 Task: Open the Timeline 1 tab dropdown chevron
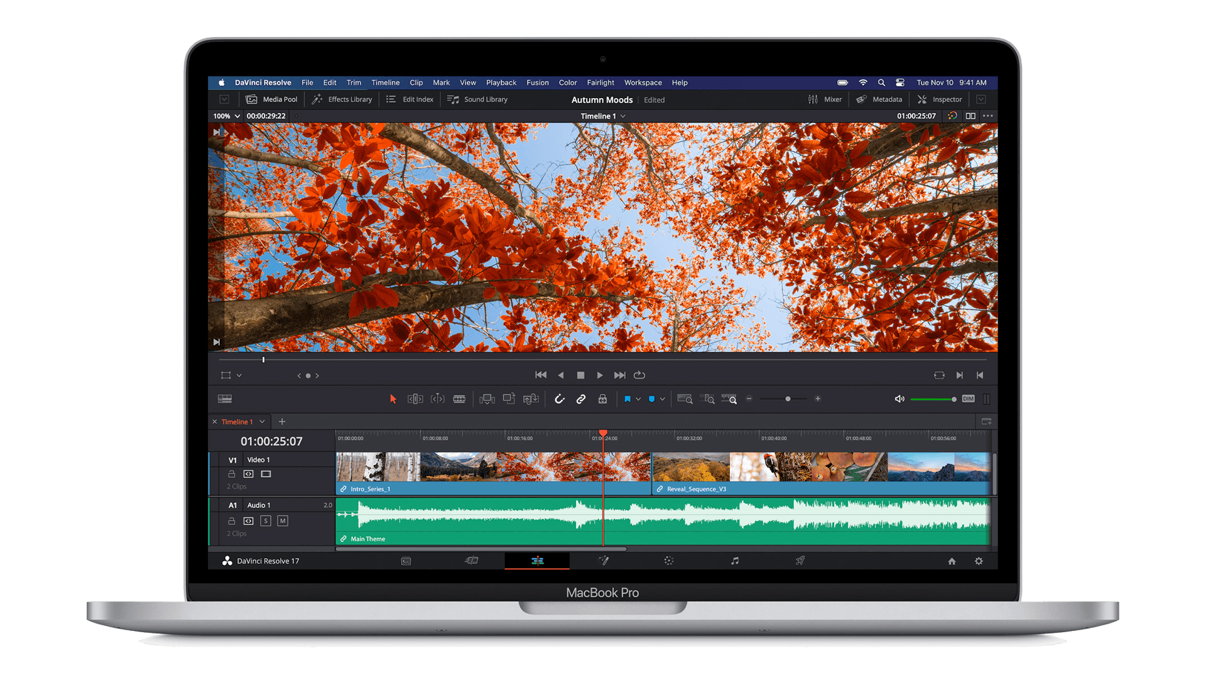coord(262,422)
